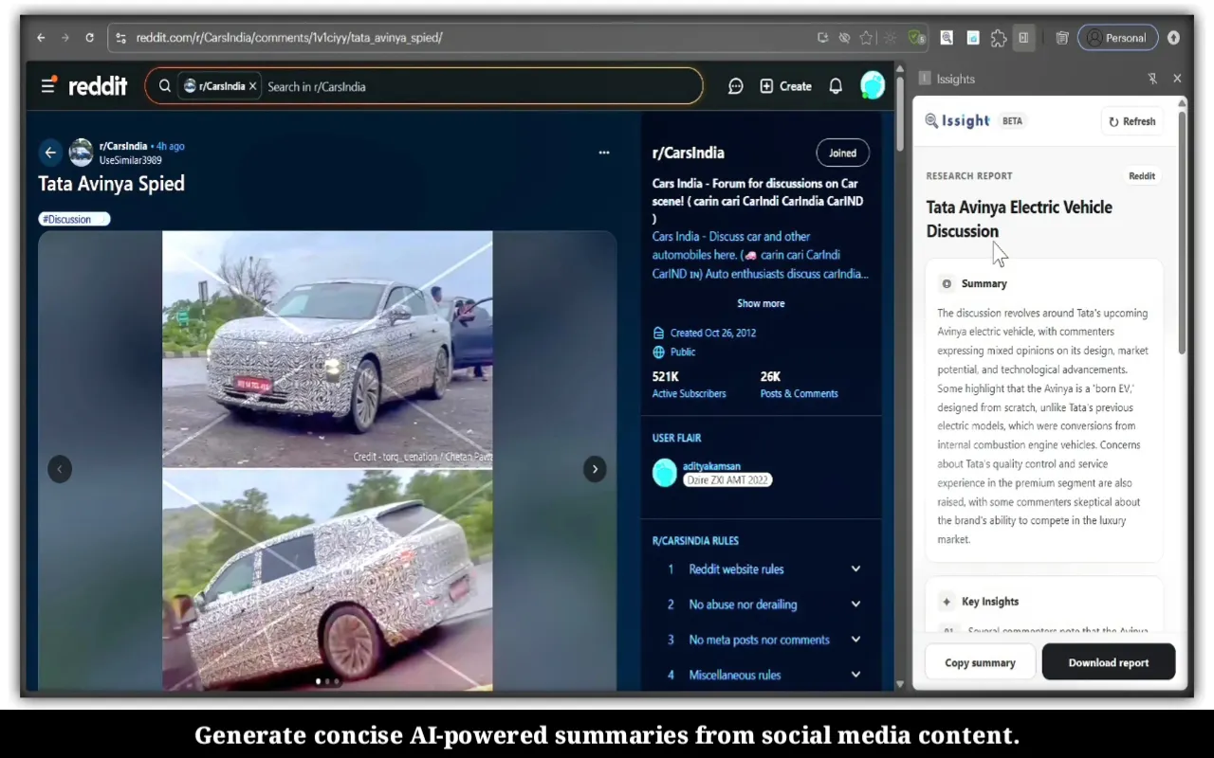Screen dimensions: 1214x758
Task: Click the crossed-eye tracking icon in address bar
Action: pos(844,38)
